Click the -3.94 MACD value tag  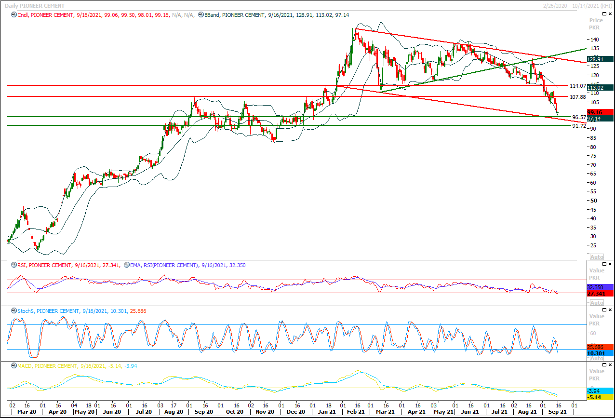601,391
